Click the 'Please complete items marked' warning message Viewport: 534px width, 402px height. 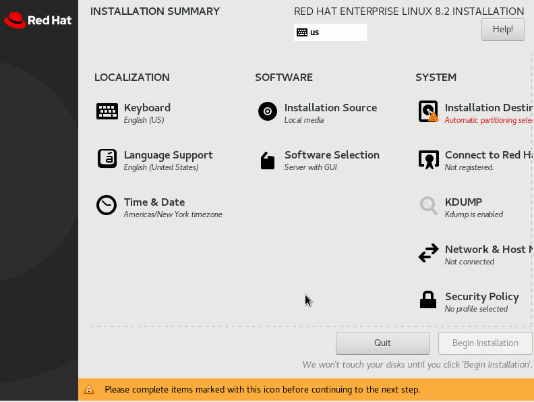(262, 389)
